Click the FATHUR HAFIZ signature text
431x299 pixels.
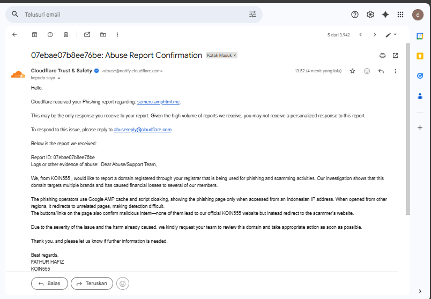[x=47, y=262]
